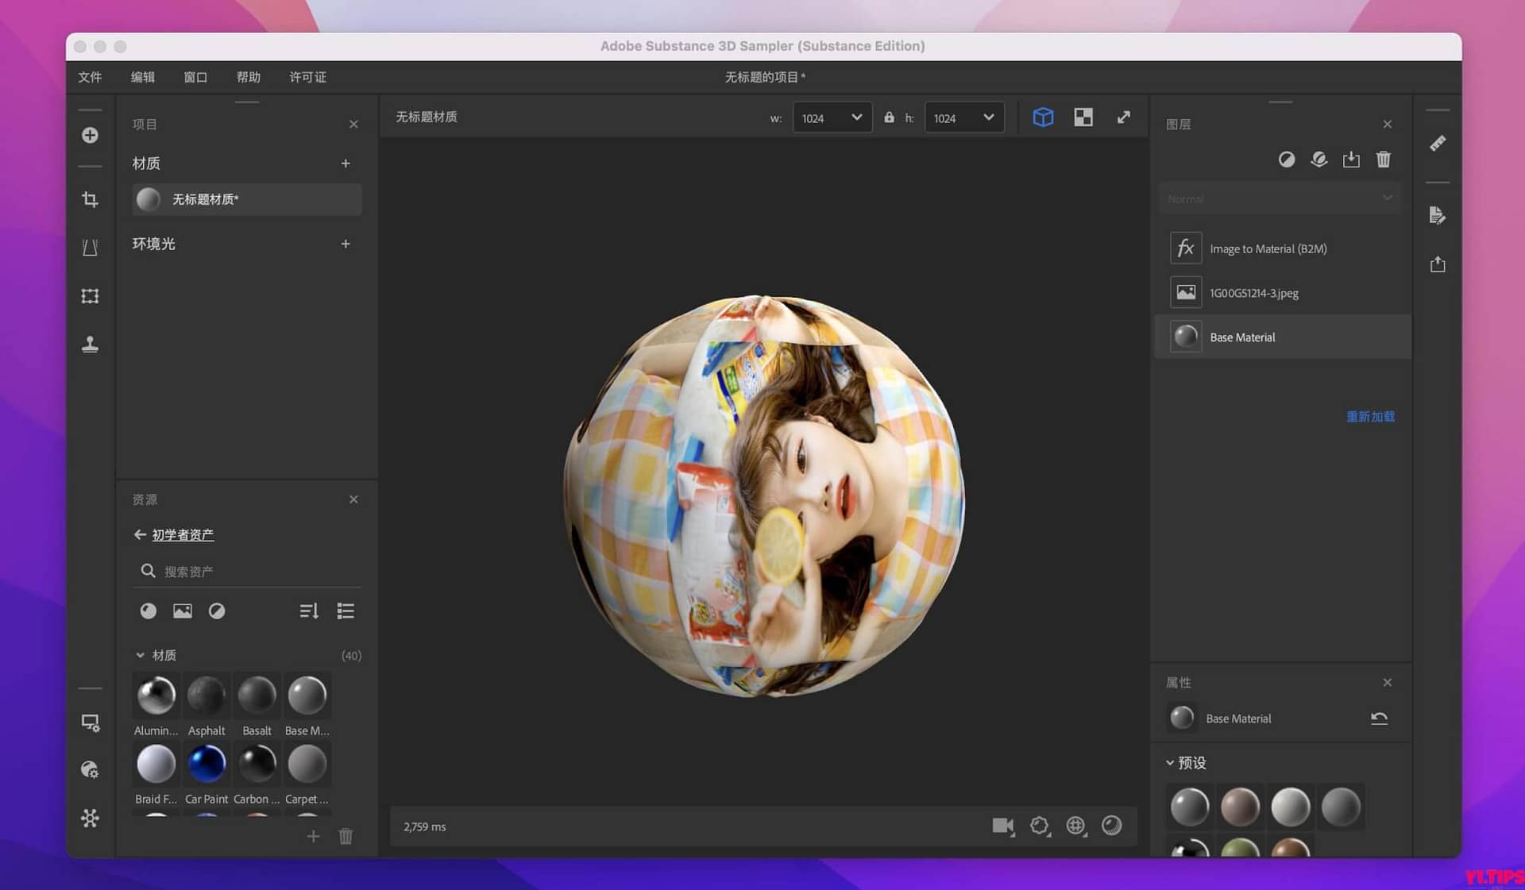Toggle 3D view mode in the viewport header
1525x890 pixels.
coord(1043,117)
